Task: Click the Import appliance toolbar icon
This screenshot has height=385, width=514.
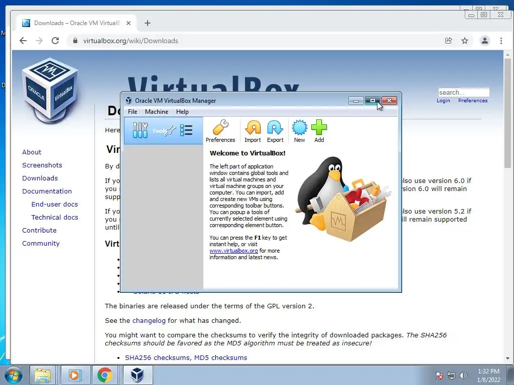Action: pos(253,131)
